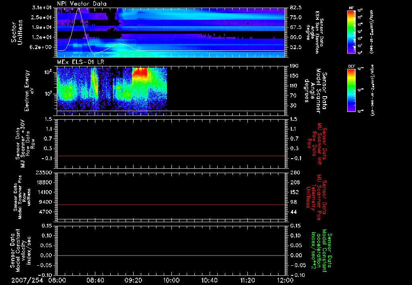
Task: Click the tall white curve peak in NPI panel
Action: coord(78,9)
